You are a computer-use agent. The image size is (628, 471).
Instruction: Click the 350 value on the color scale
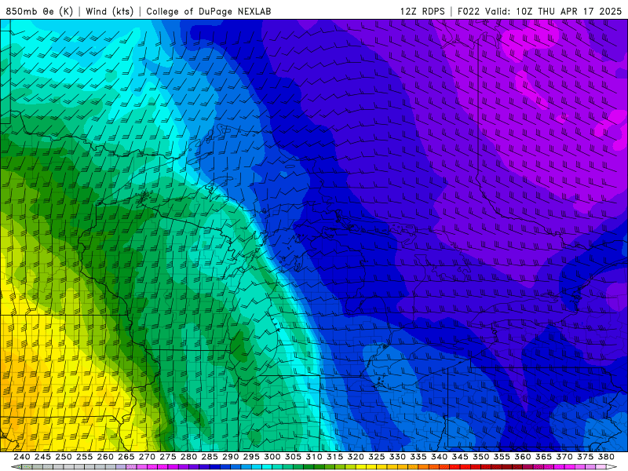[481, 457]
